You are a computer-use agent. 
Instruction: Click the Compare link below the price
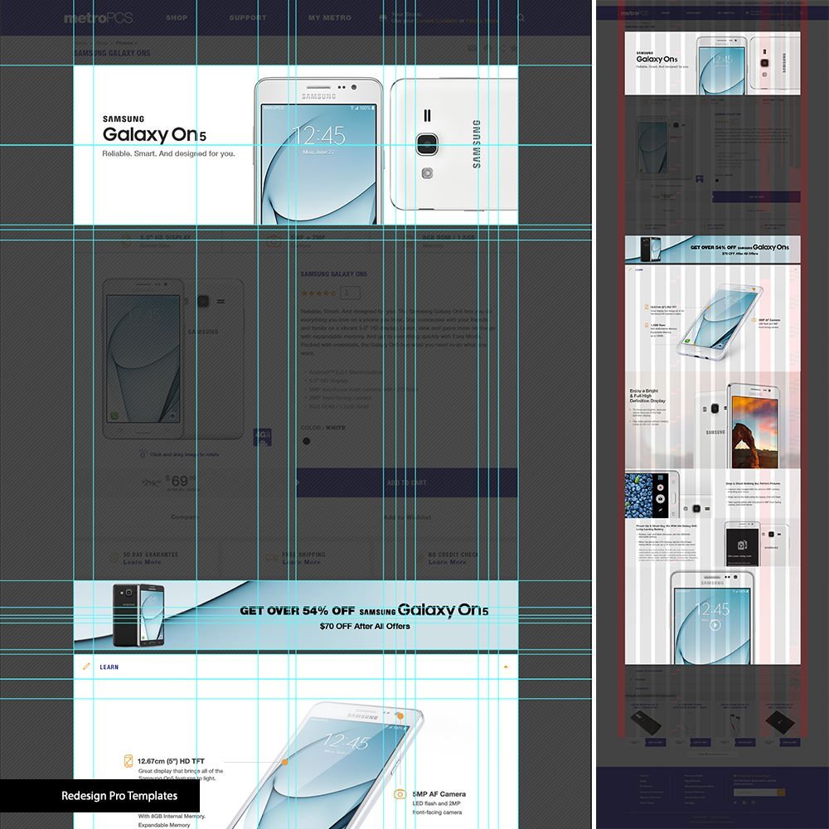pos(185,517)
